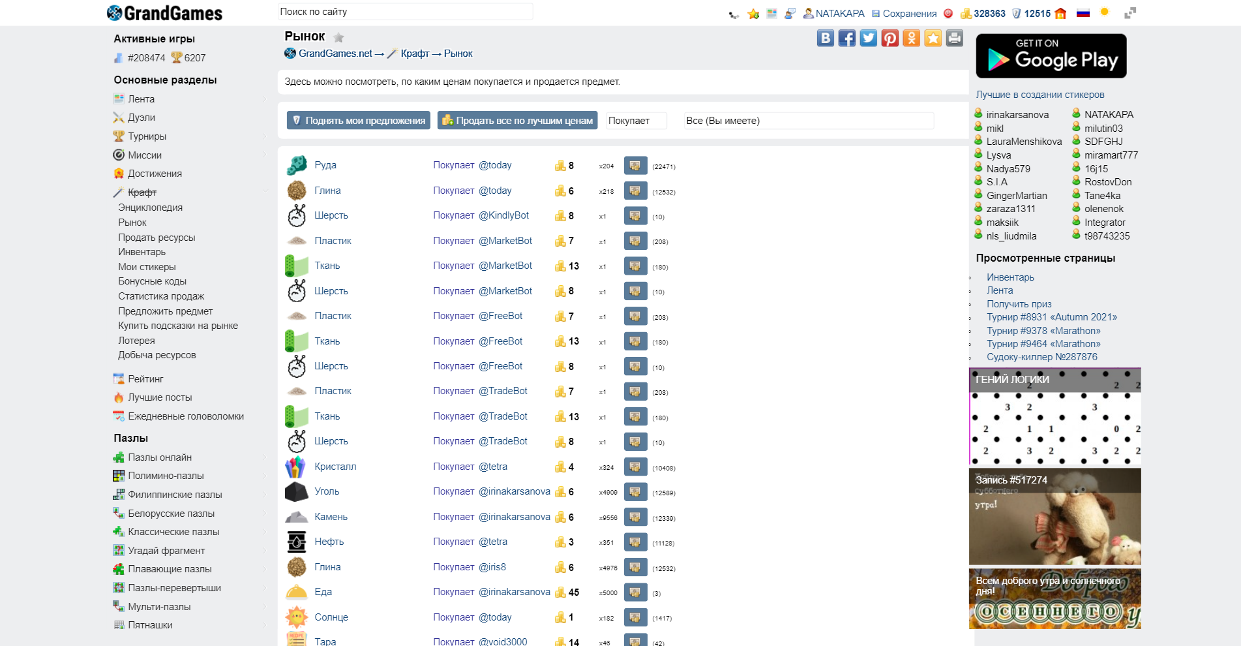Open the Крафт breadcrumb link
The image size is (1241, 646).
click(415, 54)
